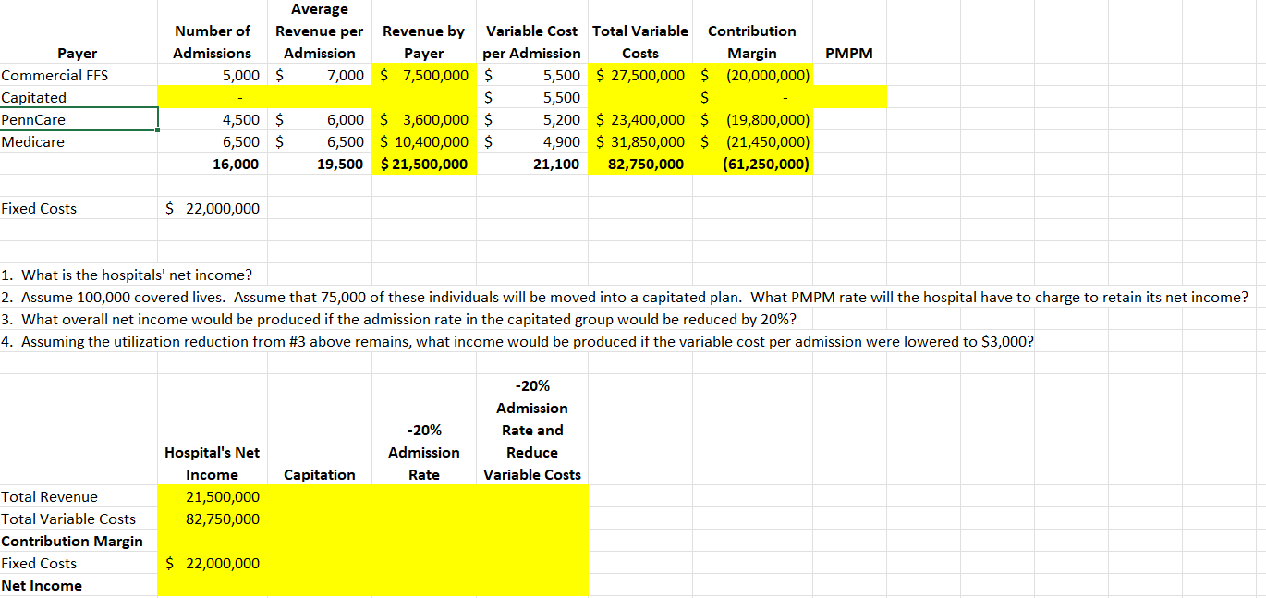Select summary variable costs 82,750,000 cell

tap(212, 519)
